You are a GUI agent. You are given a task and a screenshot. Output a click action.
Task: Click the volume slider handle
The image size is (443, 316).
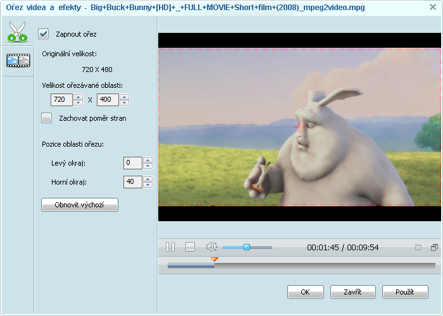pyautogui.click(x=247, y=247)
